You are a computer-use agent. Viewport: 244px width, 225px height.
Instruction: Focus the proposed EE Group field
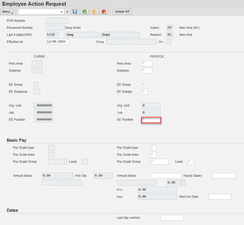[144, 85]
